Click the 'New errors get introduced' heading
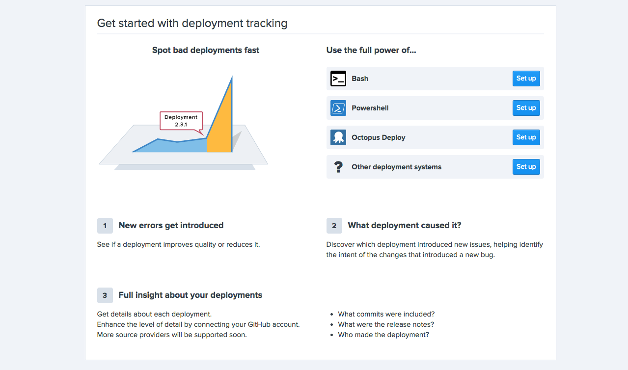The width and height of the screenshot is (628, 370). 171,225
